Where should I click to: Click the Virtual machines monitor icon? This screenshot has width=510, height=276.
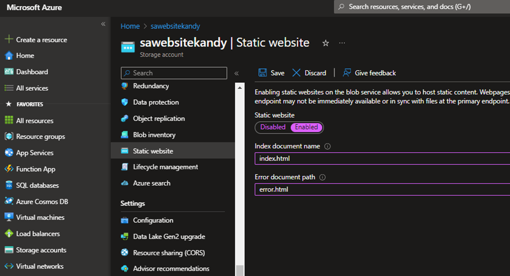(9, 217)
